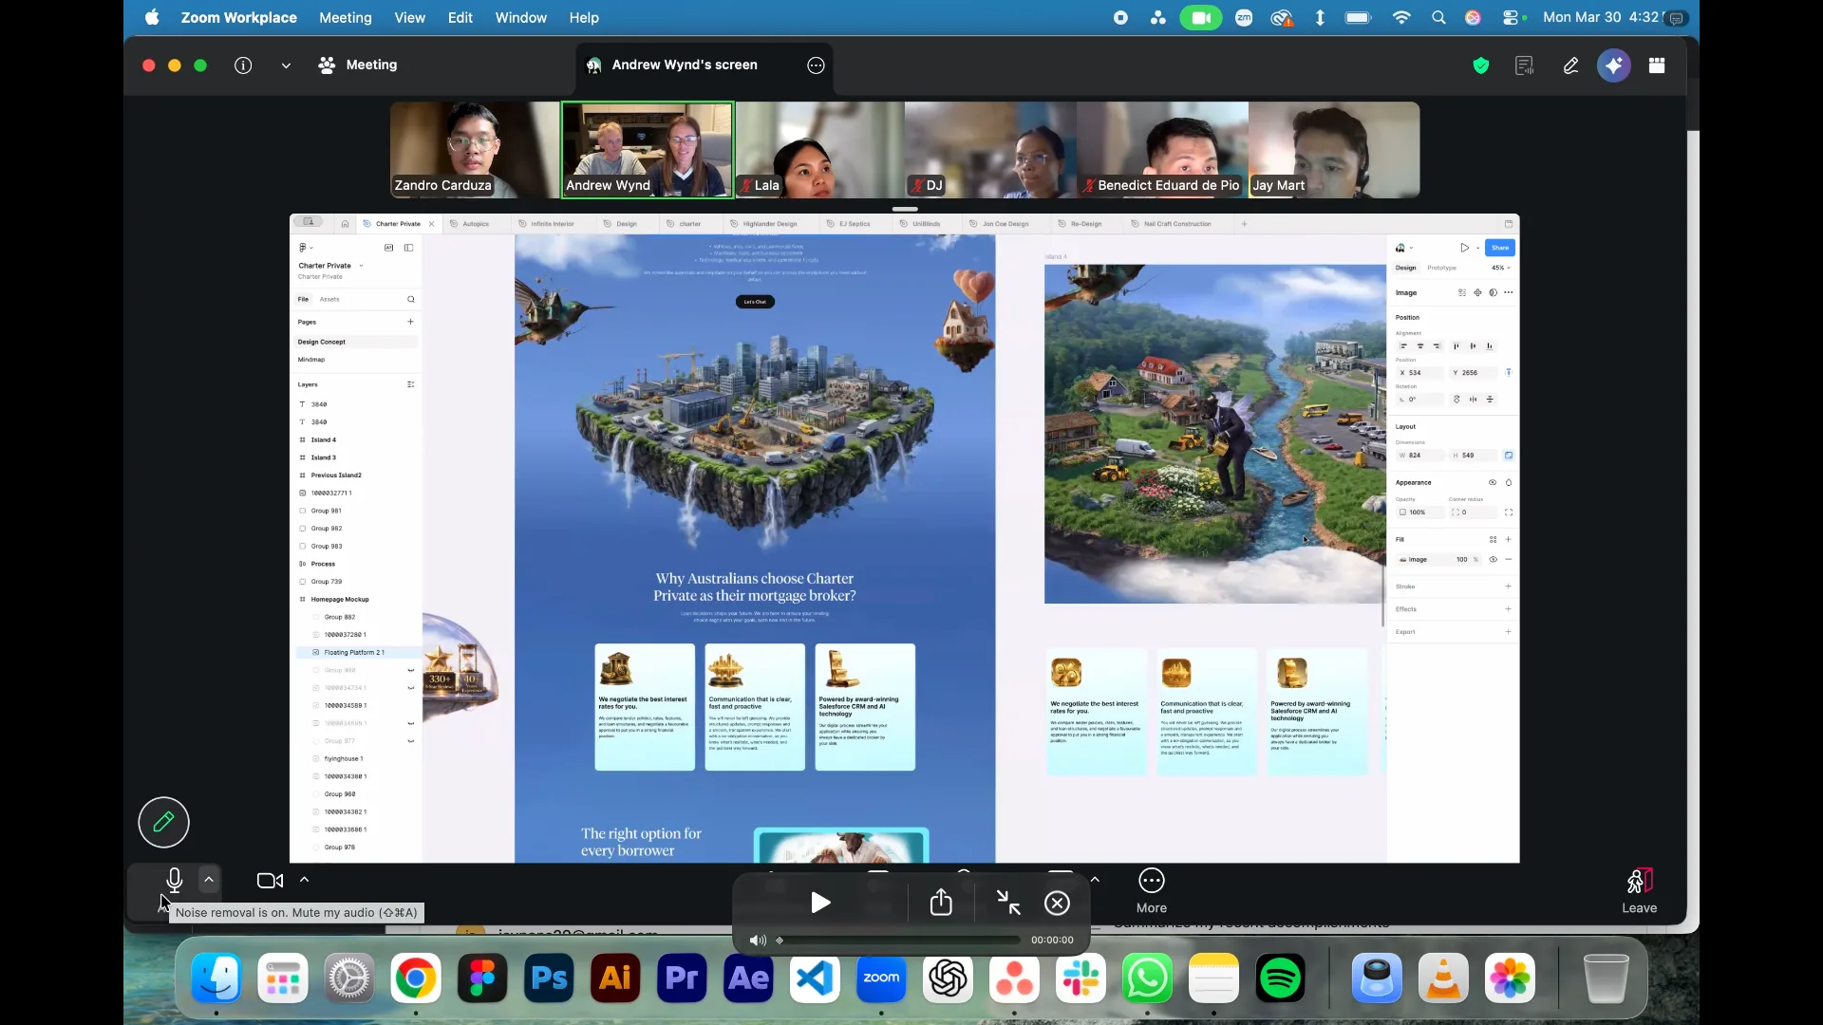
Task: Click the Let's Chat button on the mockup
Action: click(x=755, y=302)
